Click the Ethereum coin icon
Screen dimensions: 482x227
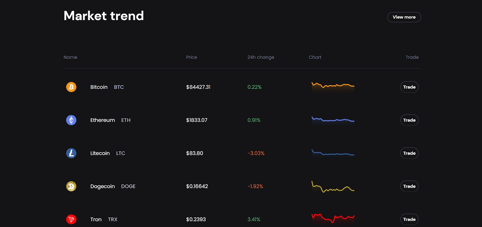click(71, 120)
